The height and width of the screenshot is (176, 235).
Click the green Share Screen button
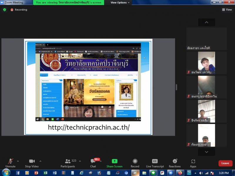coord(115,163)
